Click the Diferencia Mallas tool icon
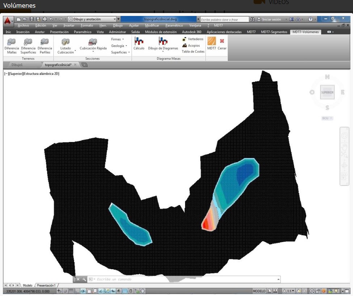This screenshot has height=296, width=353. click(x=12, y=42)
